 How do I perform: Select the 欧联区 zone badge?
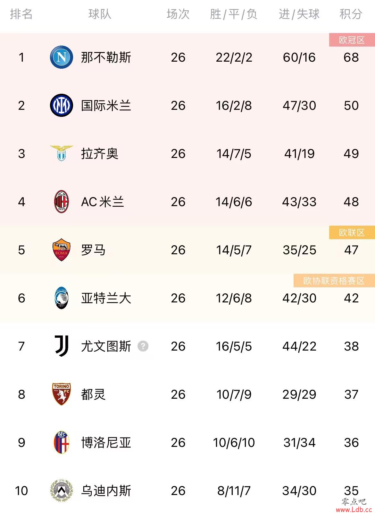click(352, 232)
